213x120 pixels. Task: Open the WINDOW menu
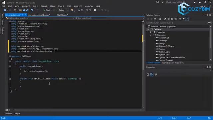pyautogui.click(x=89, y=6)
